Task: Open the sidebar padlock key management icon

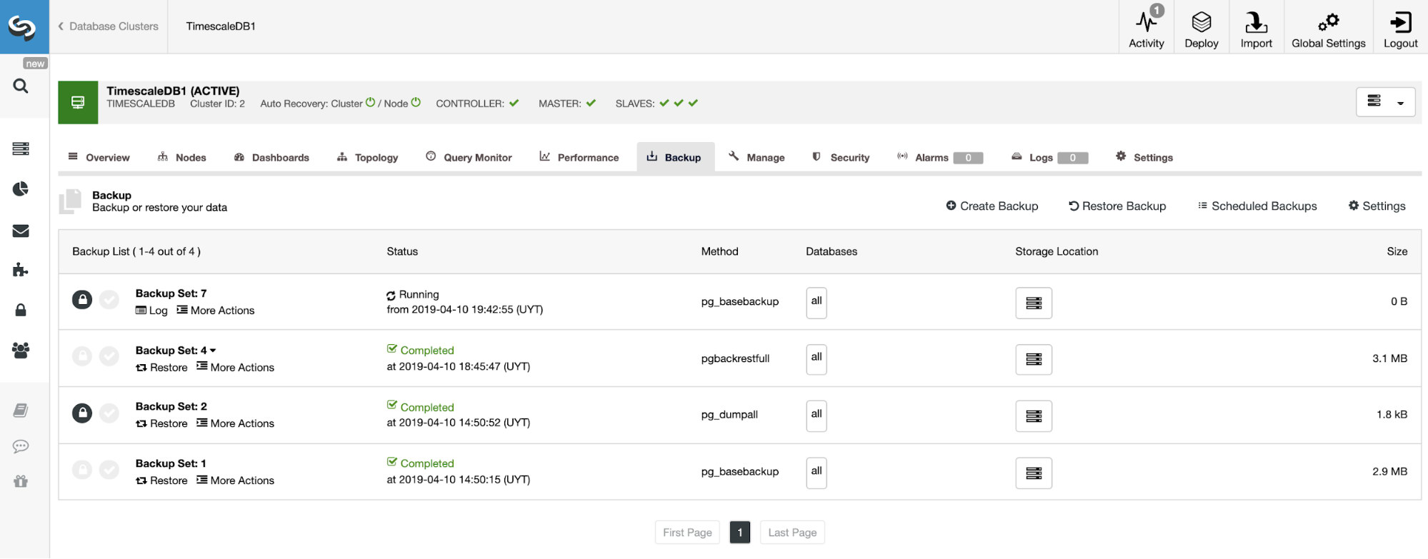Action: click(21, 310)
